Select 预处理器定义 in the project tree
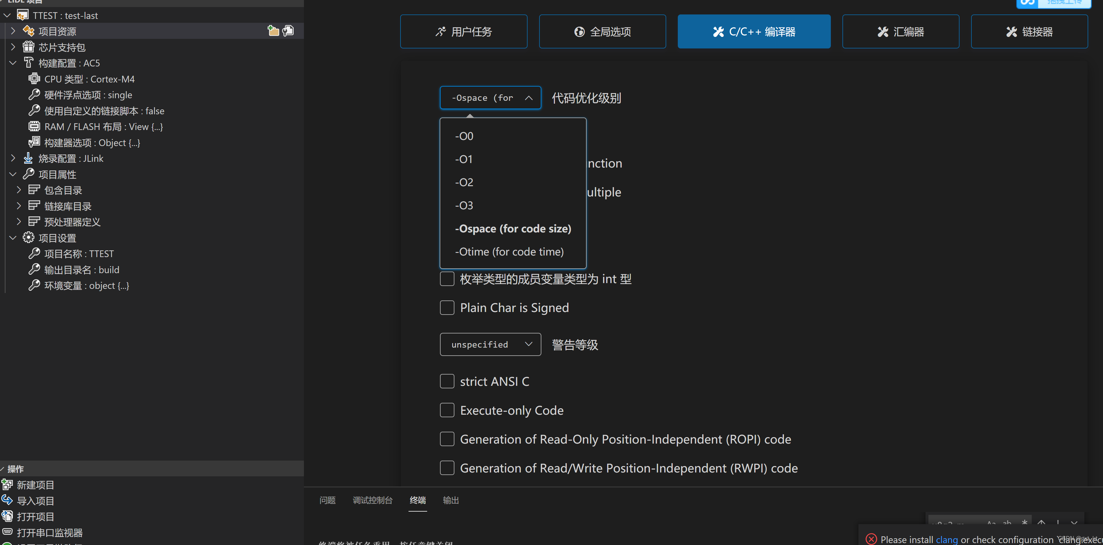The height and width of the screenshot is (545, 1103). point(72,222)
